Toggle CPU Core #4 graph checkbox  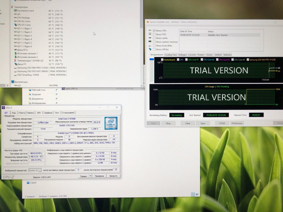coord(233,60)
